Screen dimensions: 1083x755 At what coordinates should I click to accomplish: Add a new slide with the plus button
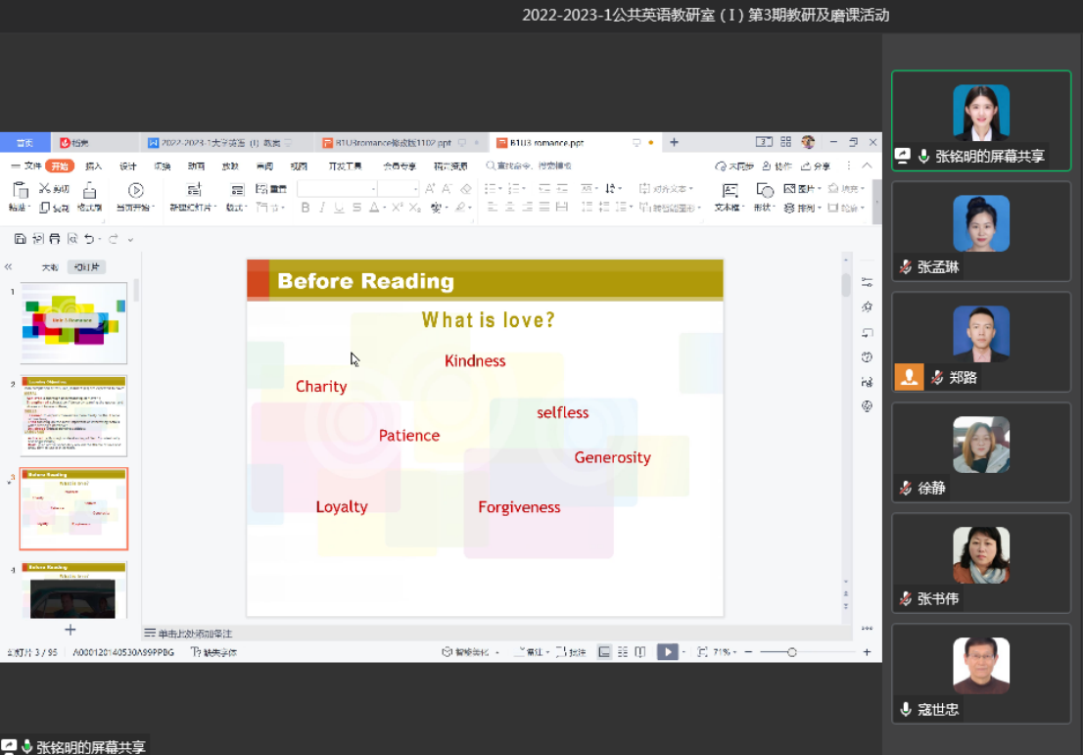tap(70, 630)
